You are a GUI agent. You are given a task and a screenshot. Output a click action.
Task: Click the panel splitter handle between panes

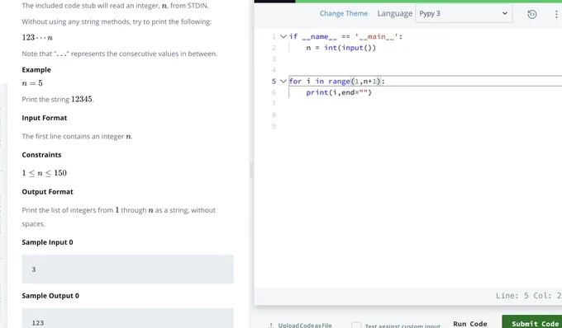[251, 171]
